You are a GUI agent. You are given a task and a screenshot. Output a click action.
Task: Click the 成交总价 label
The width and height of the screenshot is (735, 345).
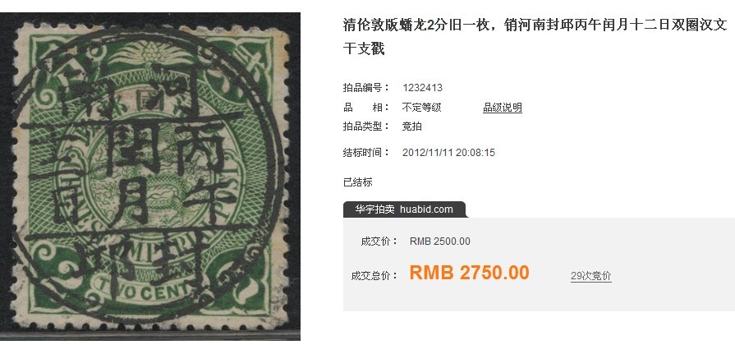[374, 276]
